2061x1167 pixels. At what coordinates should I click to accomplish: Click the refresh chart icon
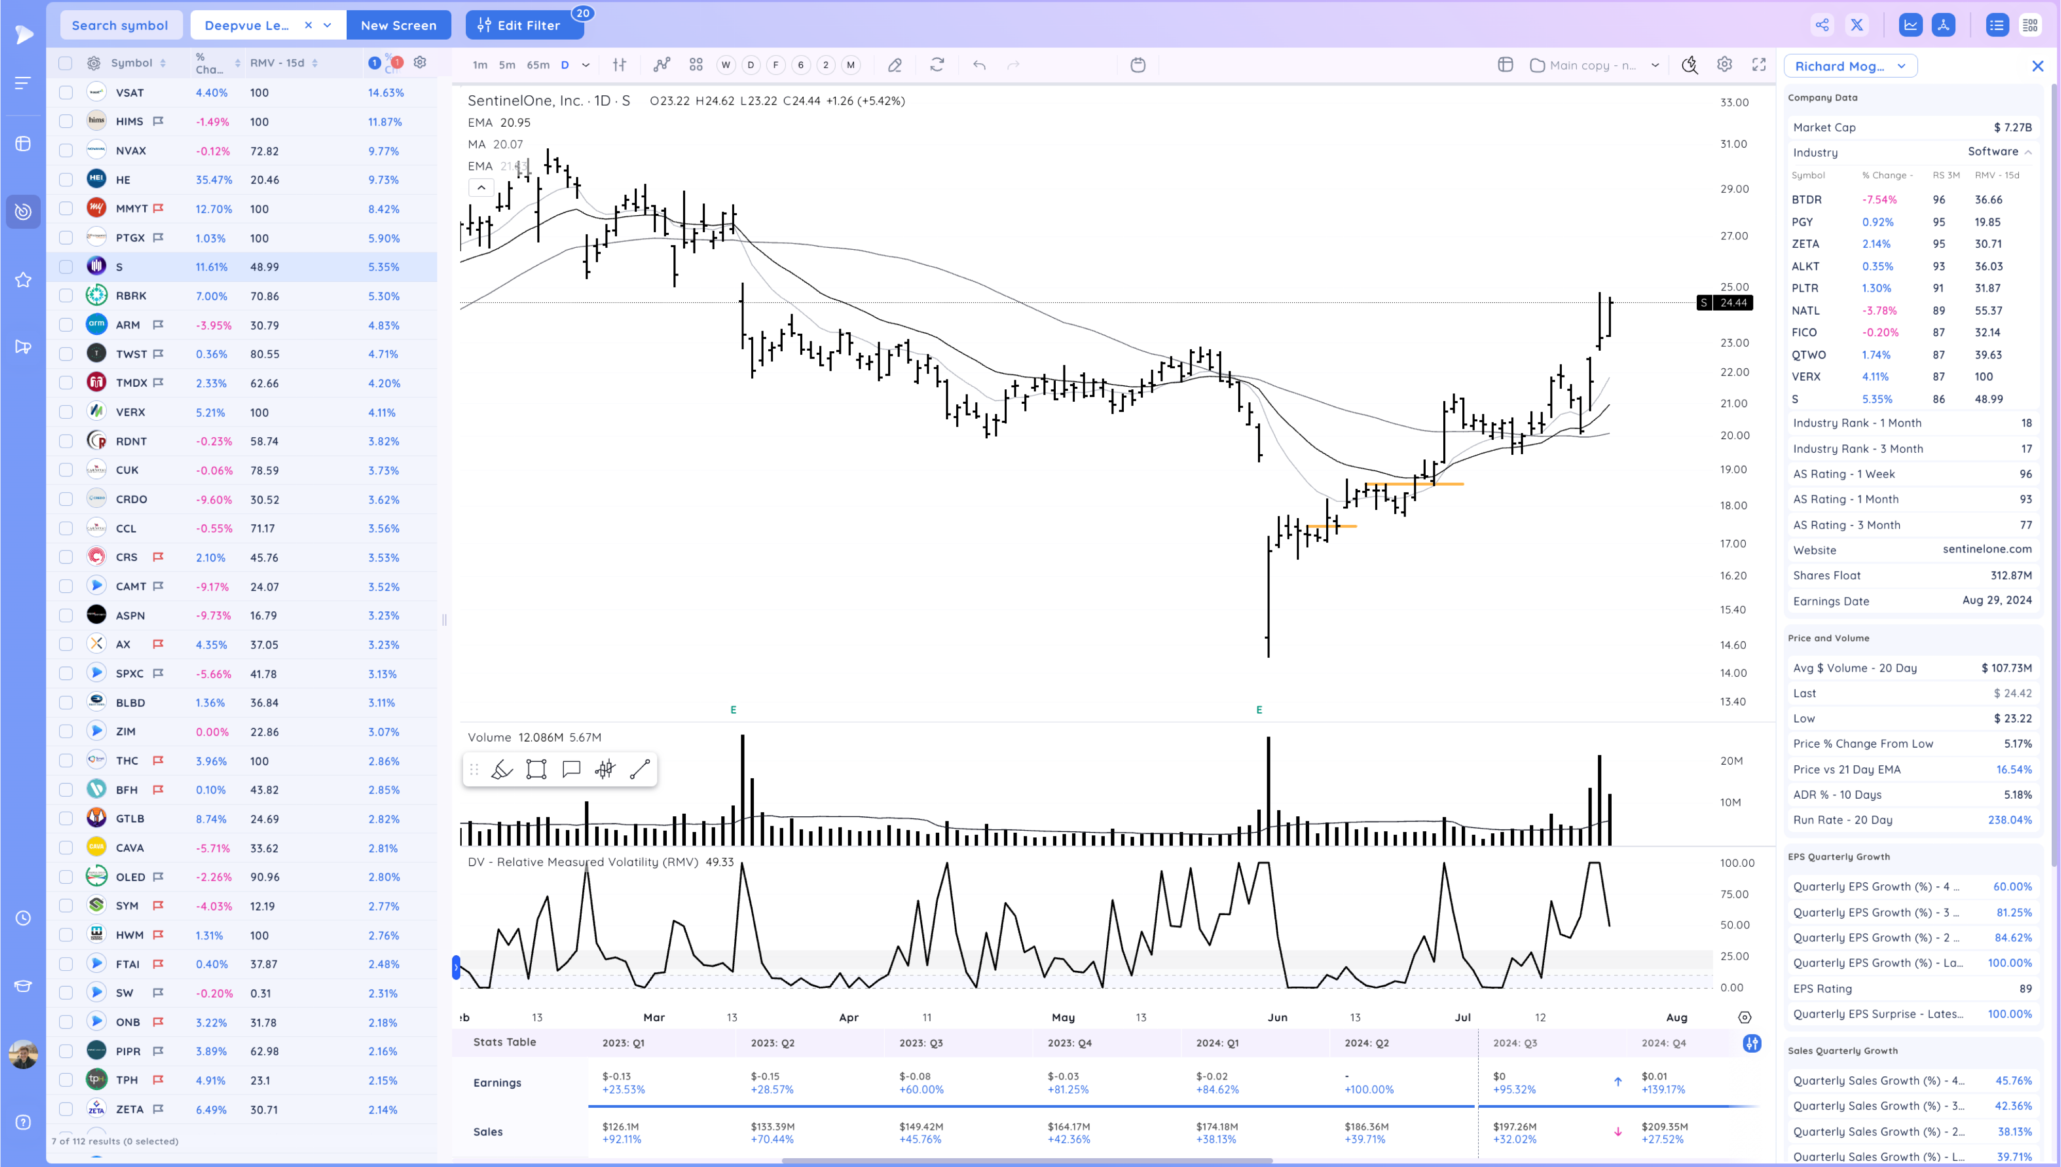936,65
